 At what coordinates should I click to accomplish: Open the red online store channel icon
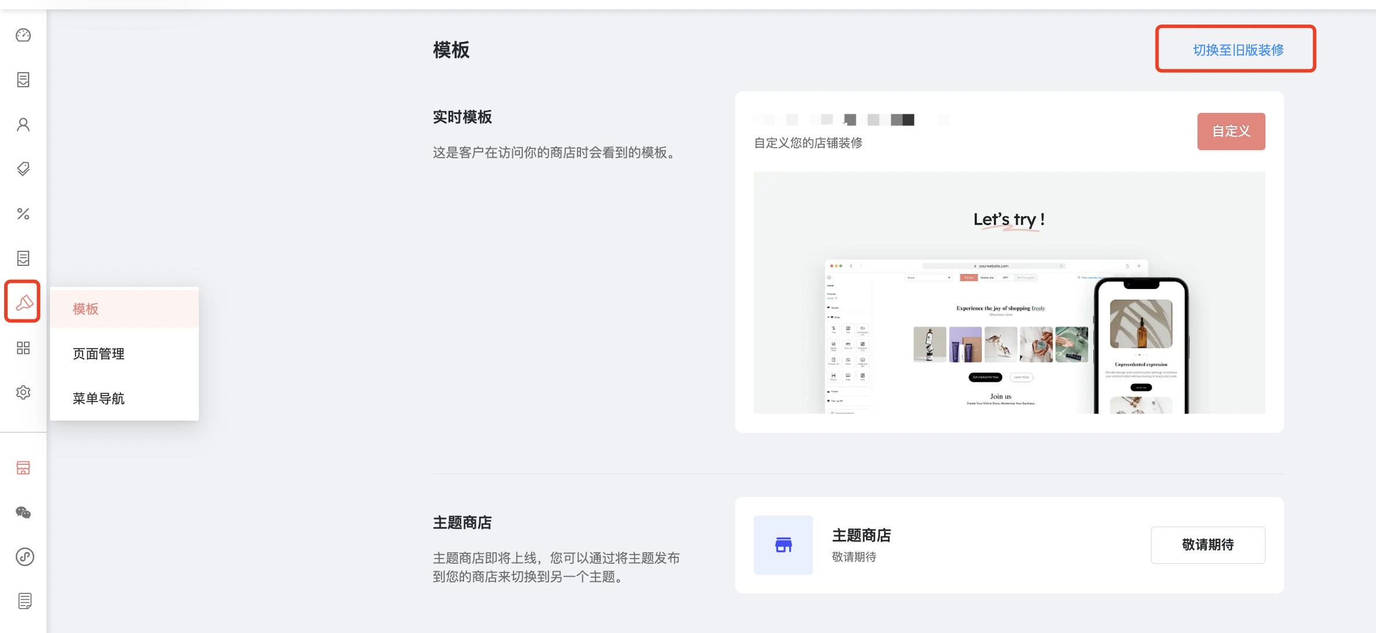(23, 468)
